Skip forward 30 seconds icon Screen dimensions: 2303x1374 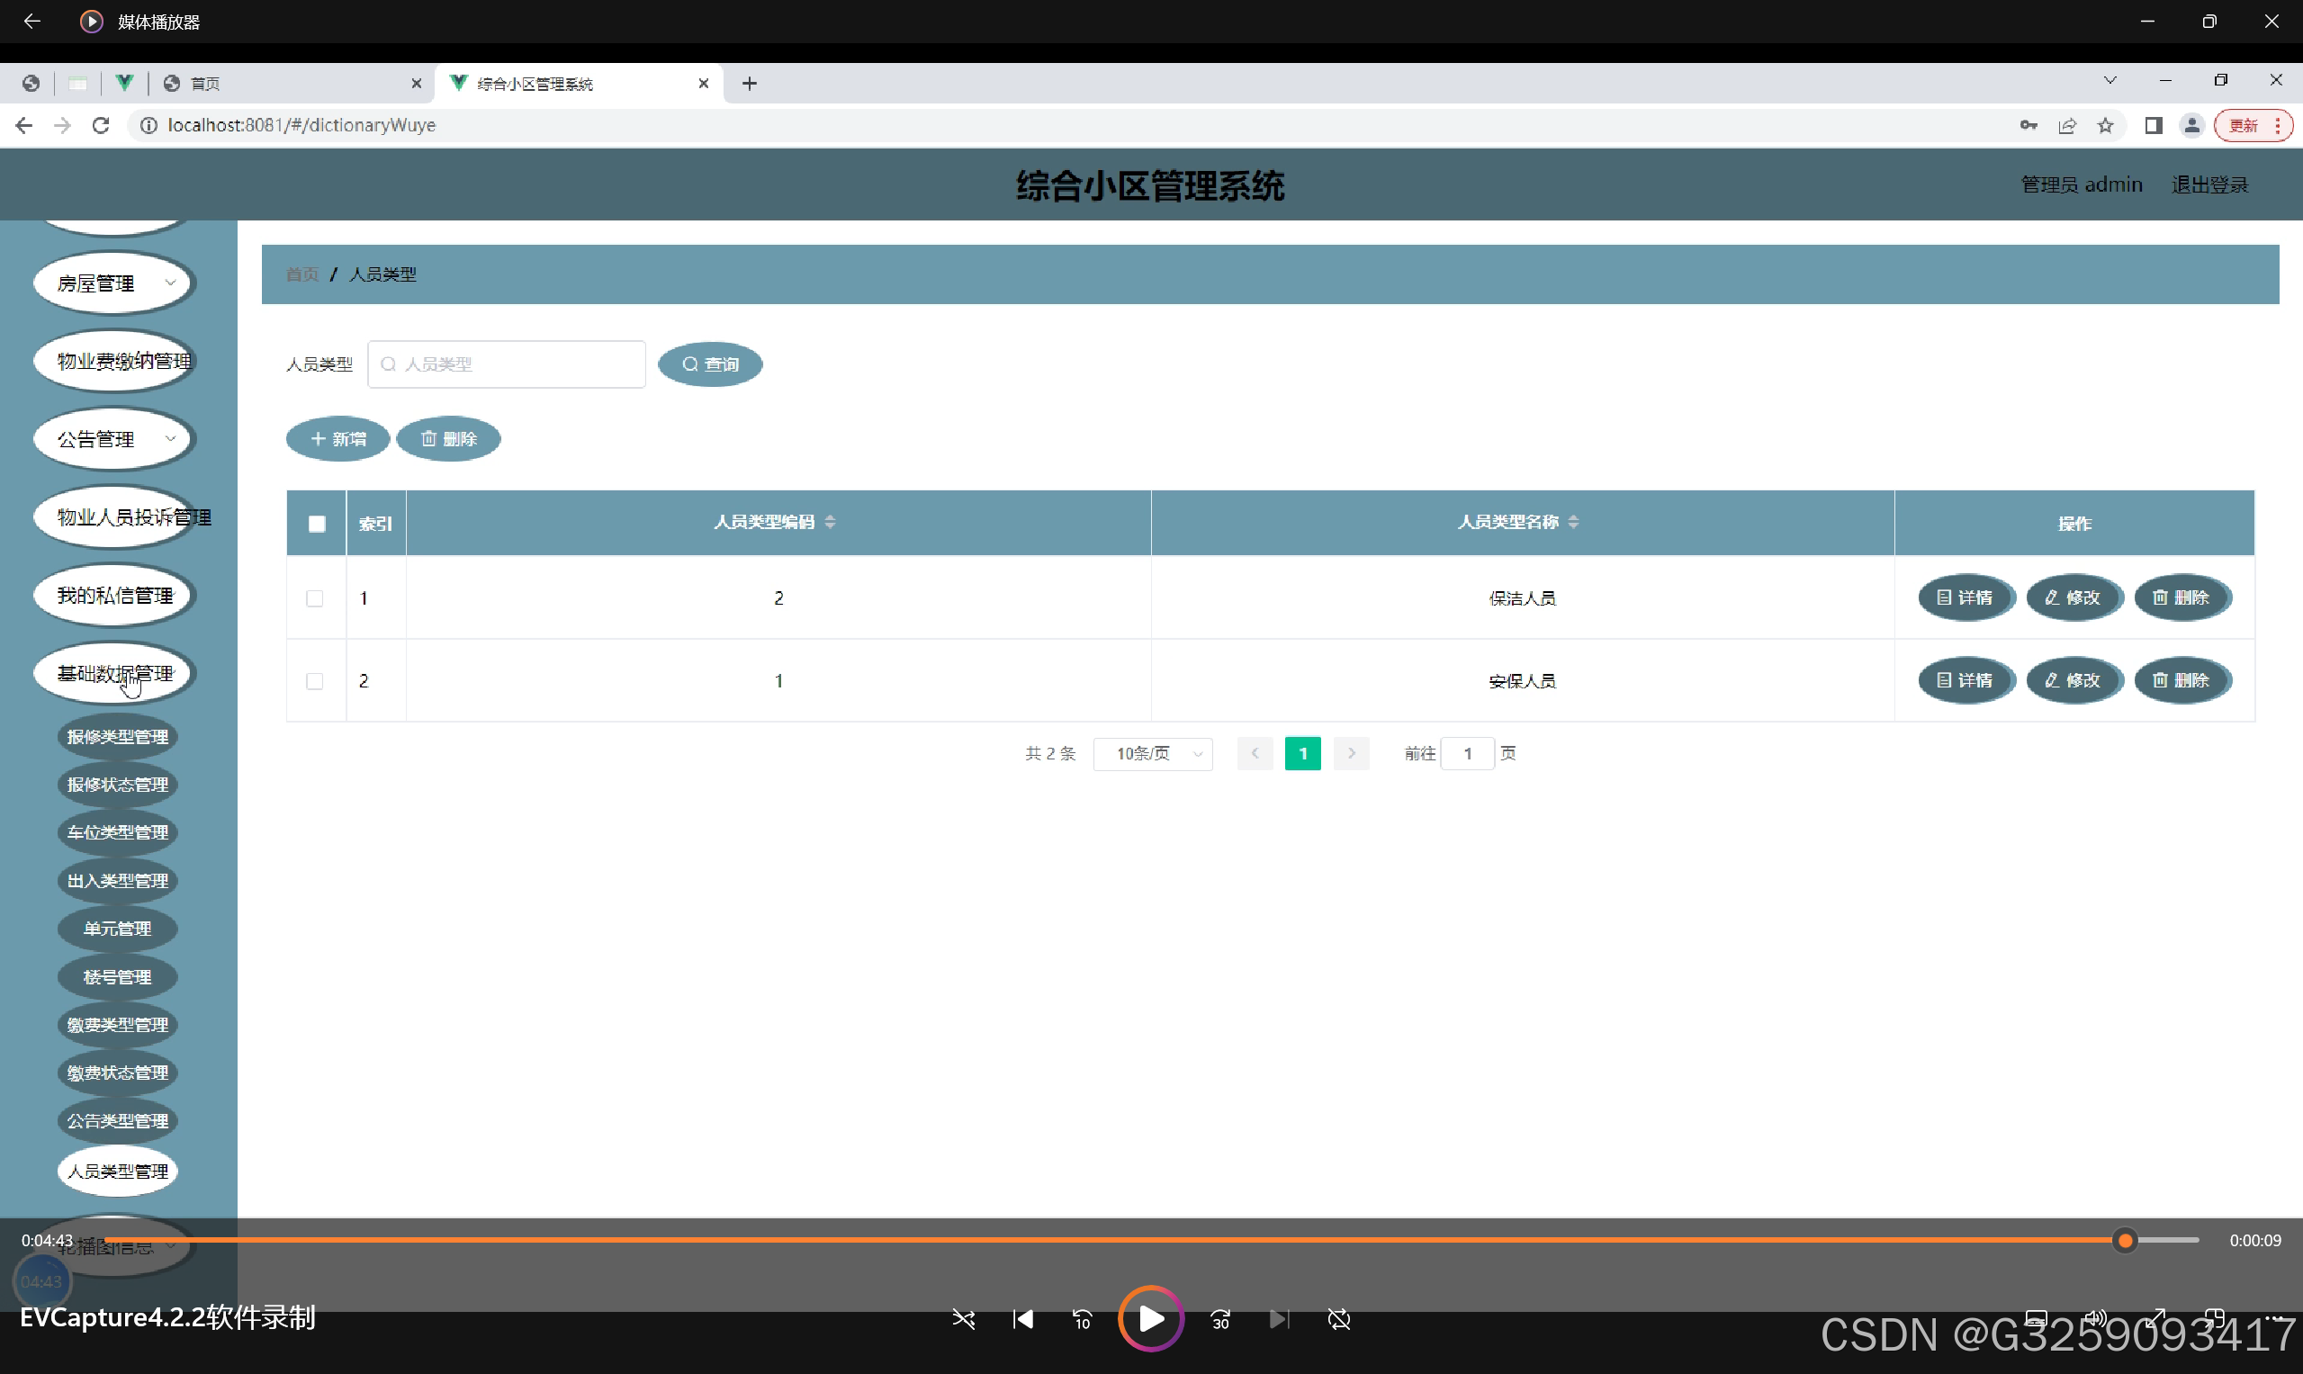(1220, 1319)
